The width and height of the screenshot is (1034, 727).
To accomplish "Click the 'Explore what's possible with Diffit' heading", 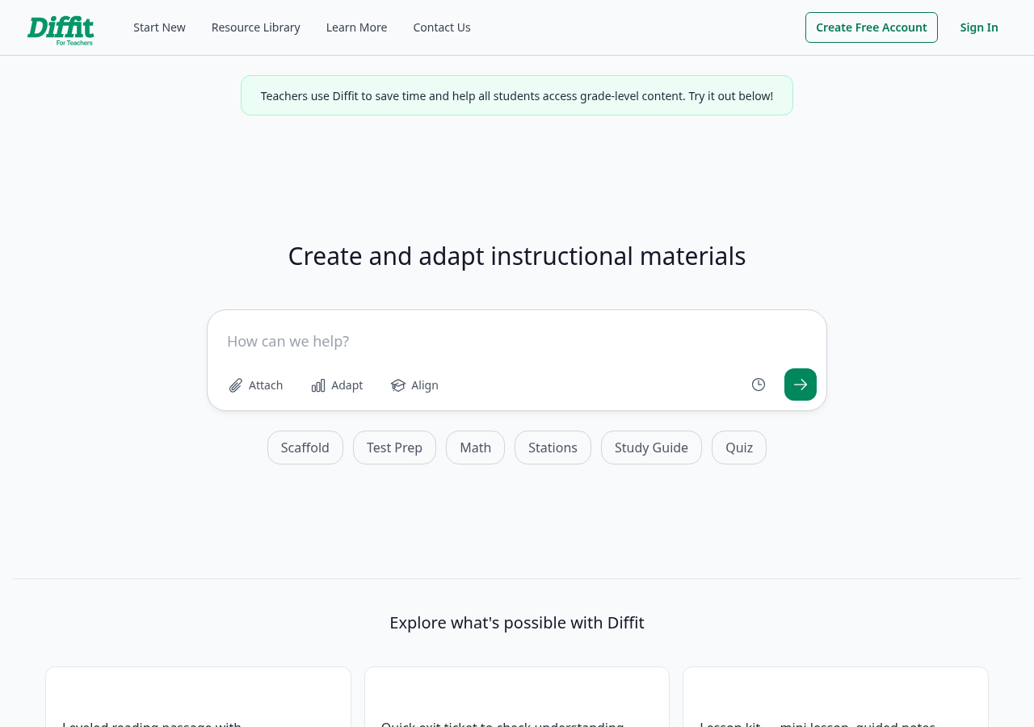I will click(517, 623).
